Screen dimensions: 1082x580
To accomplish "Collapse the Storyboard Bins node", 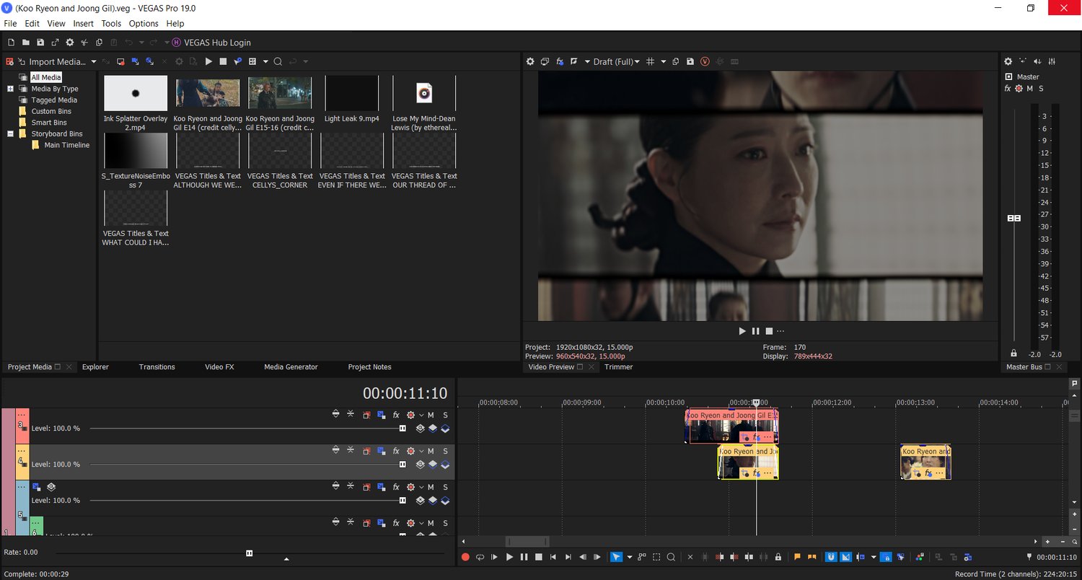I will coord(11,133).
